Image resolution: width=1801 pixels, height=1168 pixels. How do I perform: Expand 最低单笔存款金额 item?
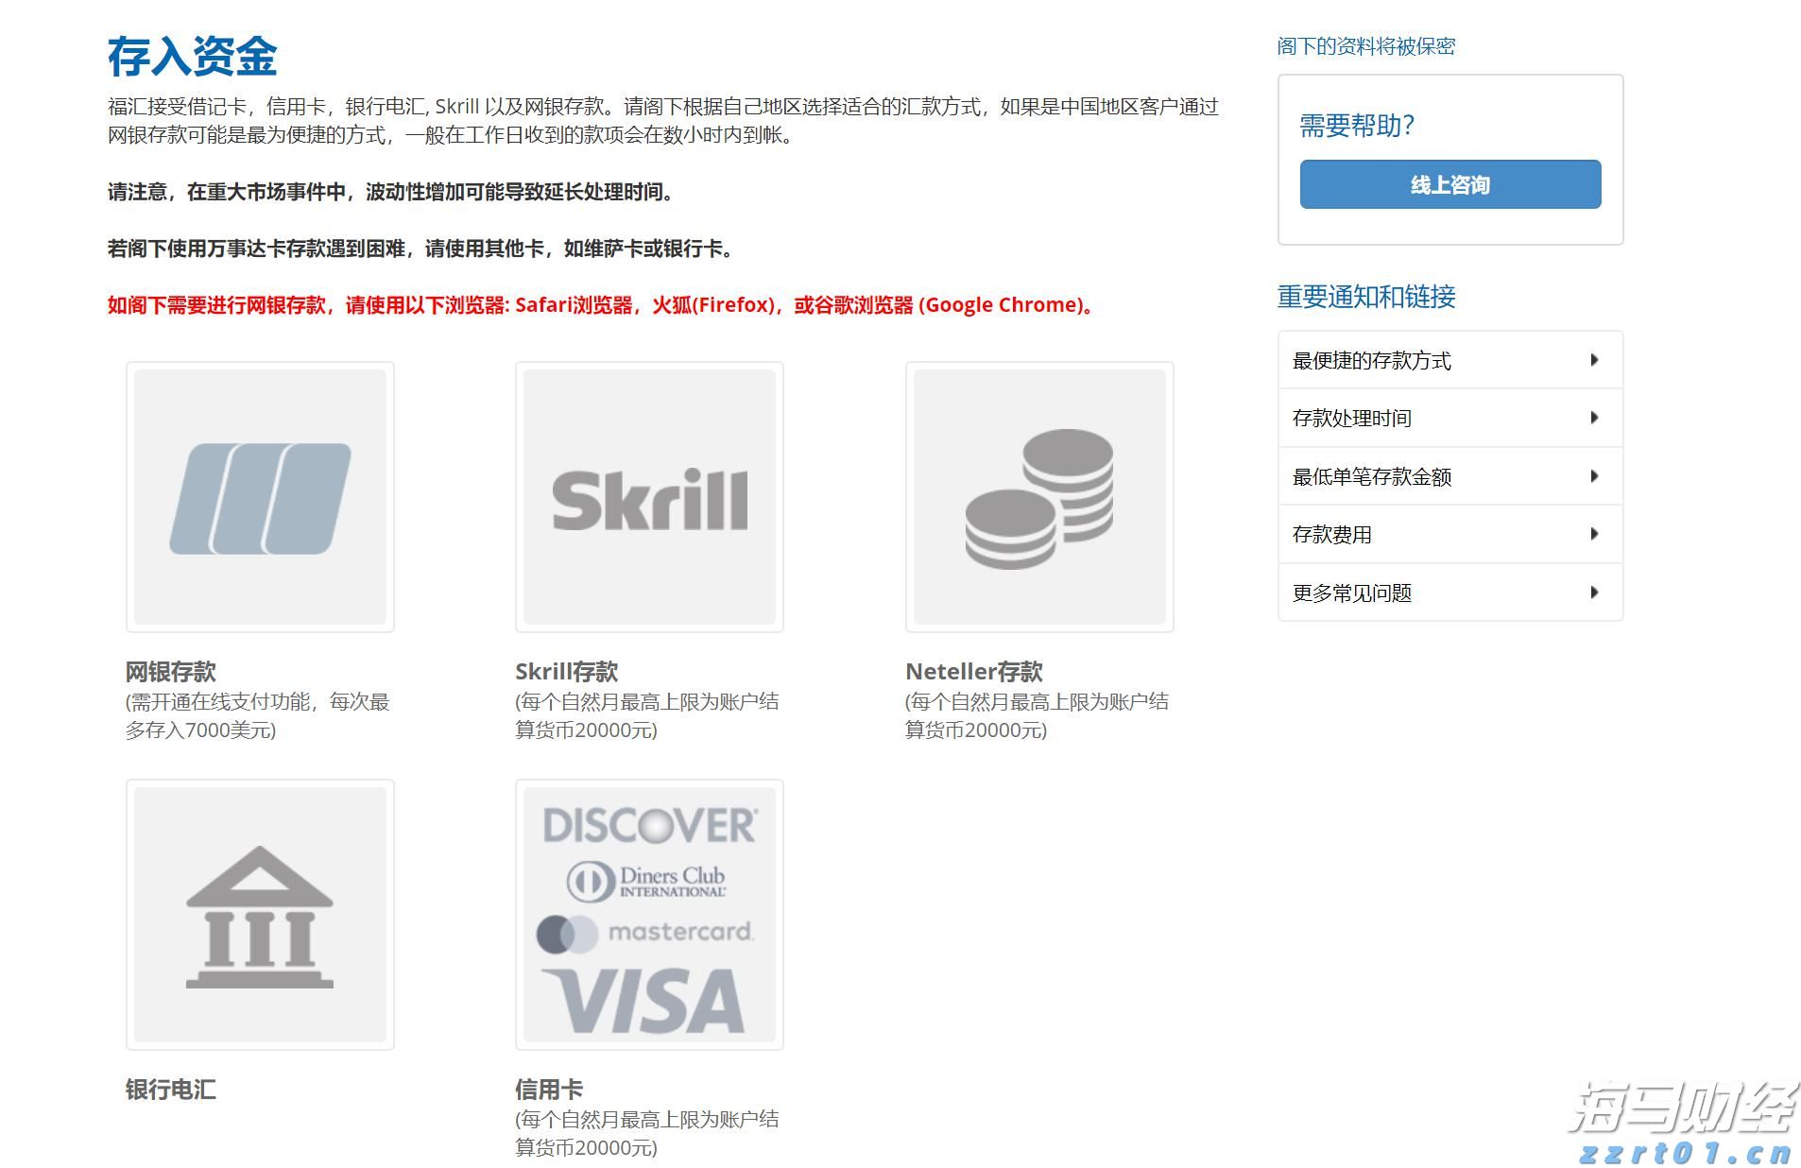(x=1449, y=476)
